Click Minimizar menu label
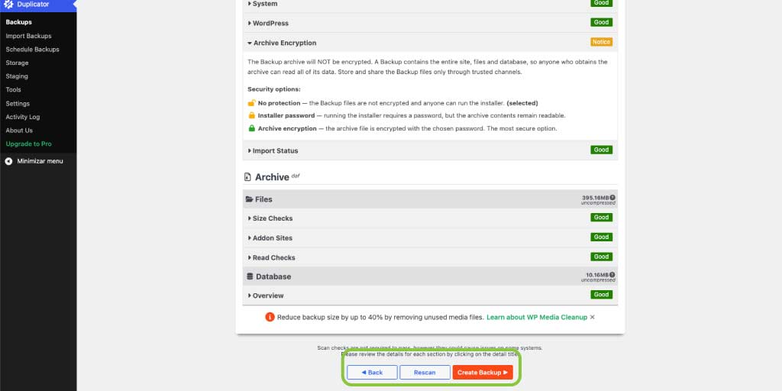 coord(40,161)
